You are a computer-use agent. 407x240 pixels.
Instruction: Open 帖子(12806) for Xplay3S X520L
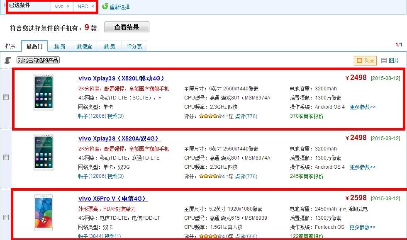coord(92,116)
